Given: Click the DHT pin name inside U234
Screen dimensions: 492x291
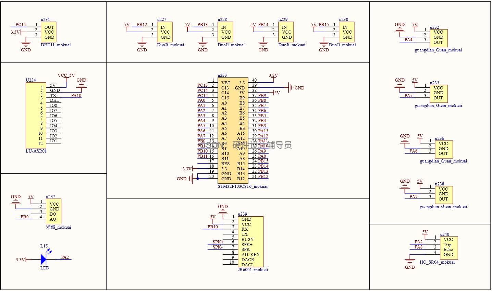Looking at the screenshot, I should click(x=55, y=100).
